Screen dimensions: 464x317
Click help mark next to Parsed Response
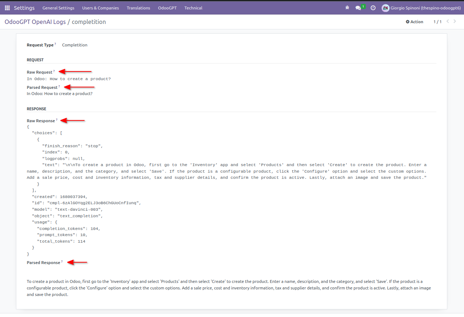click(62, 262)
